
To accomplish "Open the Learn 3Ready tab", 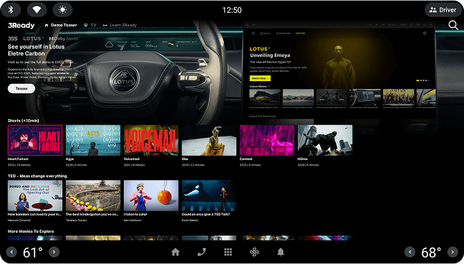I will click(120, 25).
